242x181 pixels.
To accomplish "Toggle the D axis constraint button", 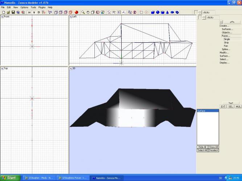I will 38,12.
